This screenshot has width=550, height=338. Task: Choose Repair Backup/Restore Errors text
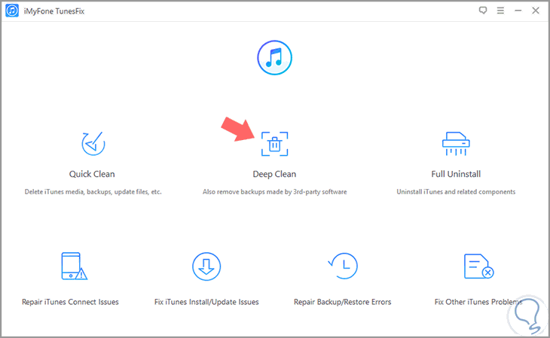[343, 302]
